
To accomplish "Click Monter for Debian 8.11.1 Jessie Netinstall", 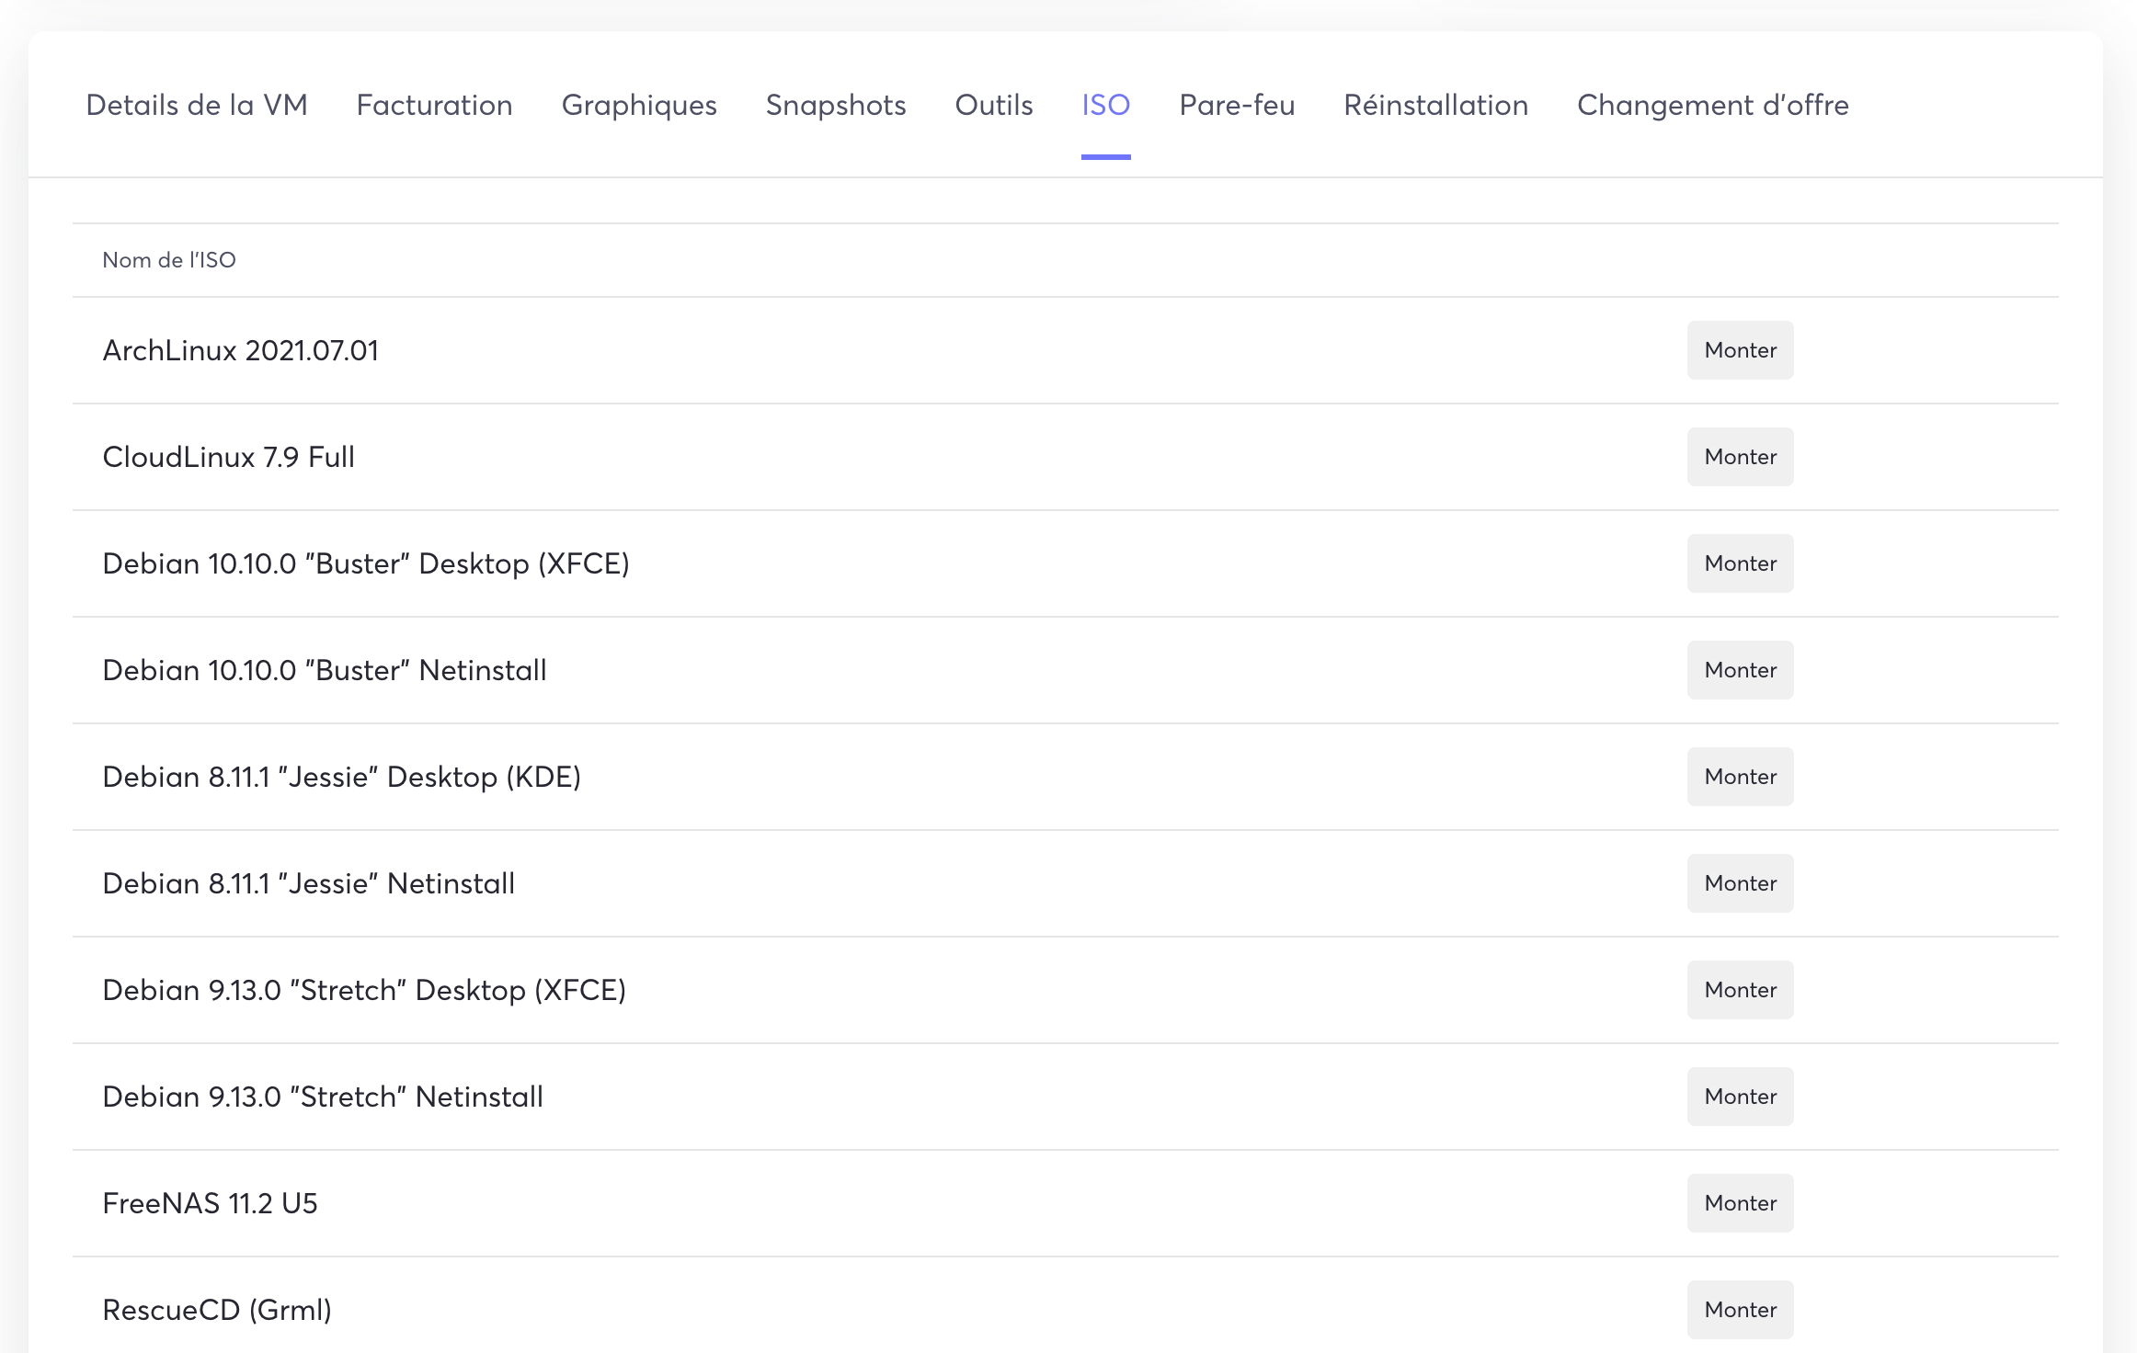I will [x=1740, y=883].
